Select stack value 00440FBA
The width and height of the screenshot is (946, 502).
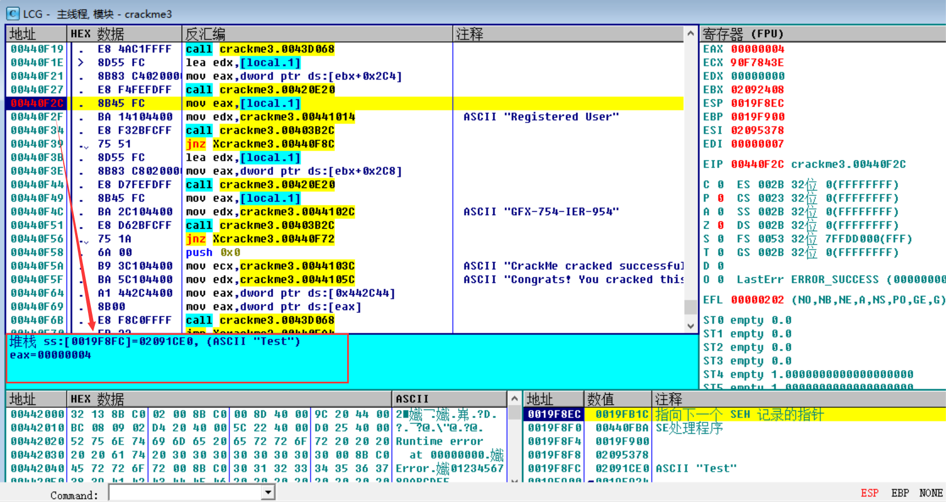tap(622, 427)
